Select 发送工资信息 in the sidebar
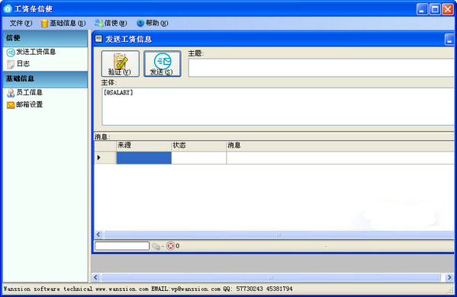Viewport: 457px width, 297px height. 36,52
